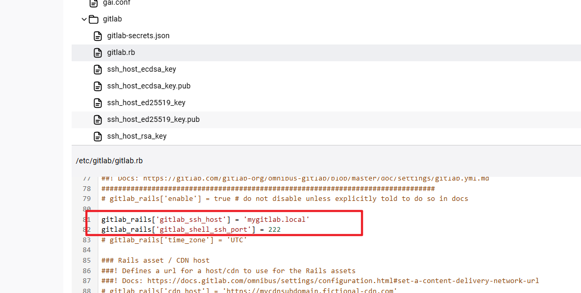This screenshot has width=581, height=293.
Task: Click the gitlab folder icon
Action: click(94, 19)
